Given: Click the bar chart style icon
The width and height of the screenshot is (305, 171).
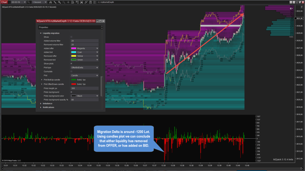Looking at the screenshot, I should pyautogui.click(x=51, y=2).
